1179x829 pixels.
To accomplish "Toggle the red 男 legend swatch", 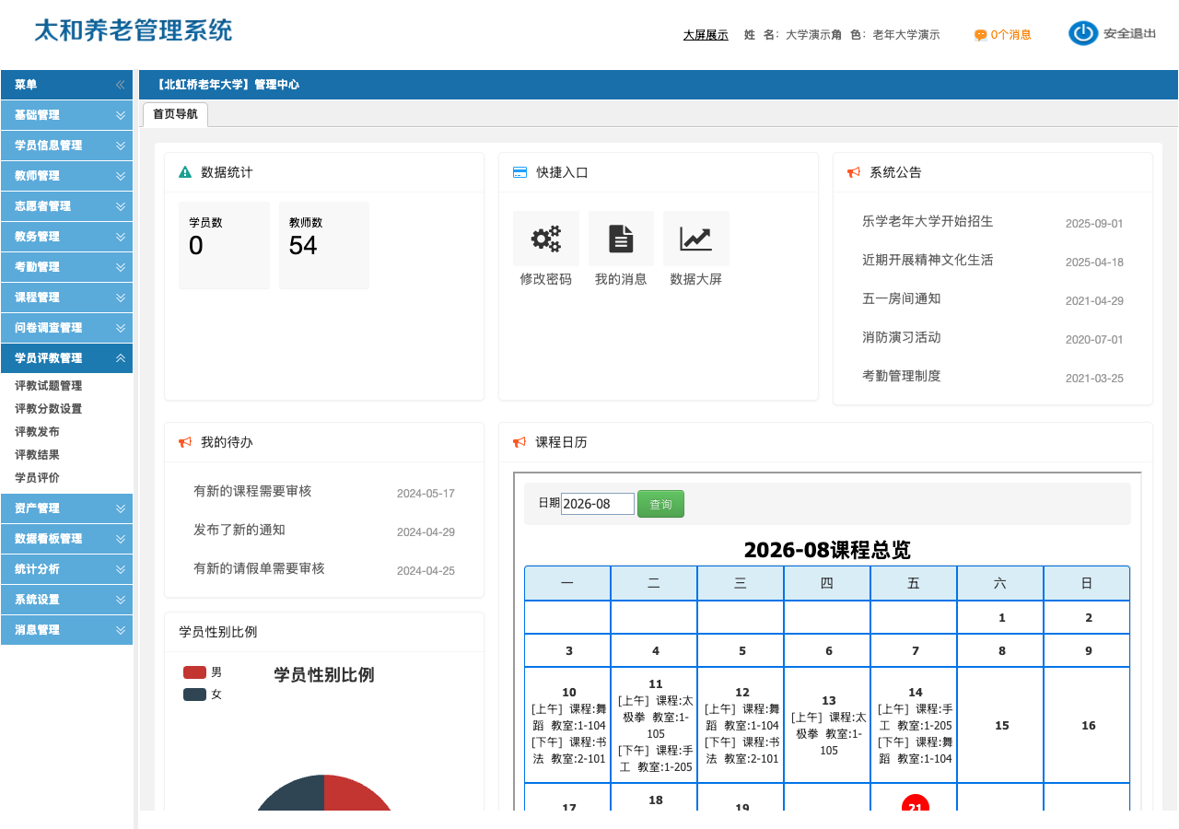I will 194,672.
